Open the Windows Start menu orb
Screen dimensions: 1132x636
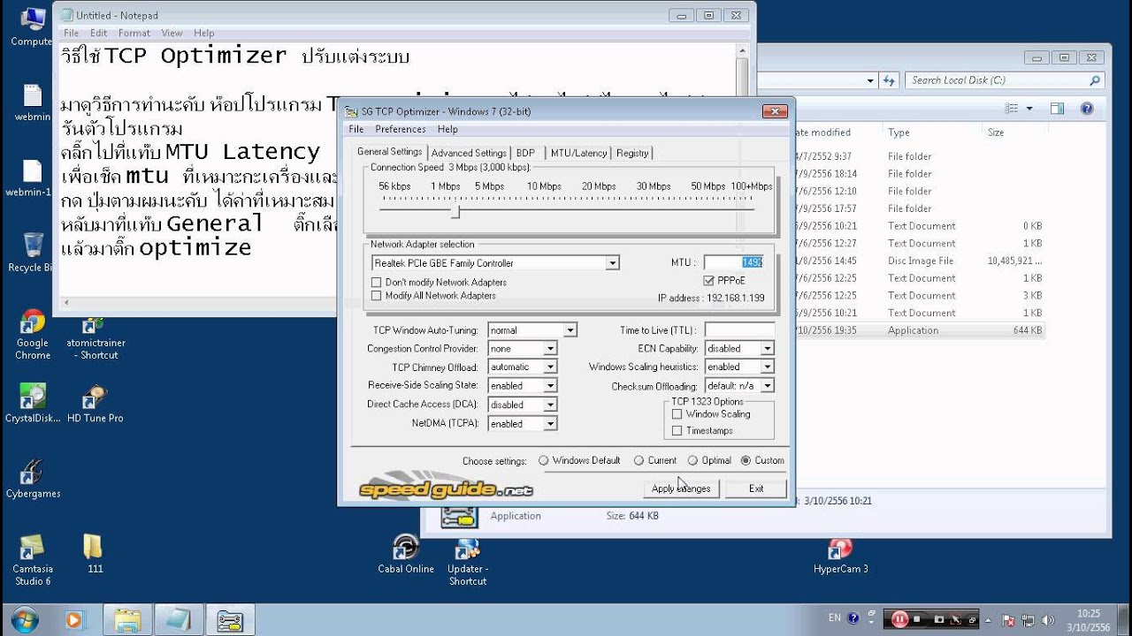click(x=24, y=618)
